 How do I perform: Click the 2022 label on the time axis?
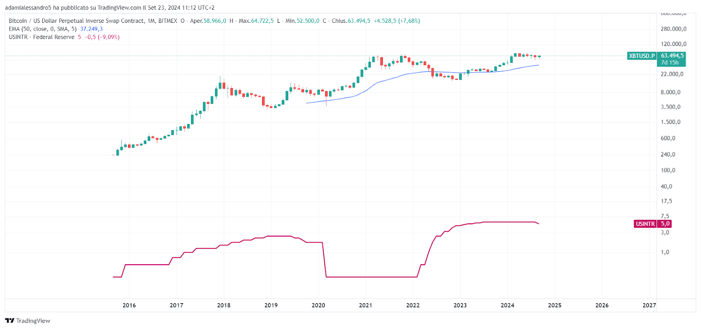(x=413, y=305)
